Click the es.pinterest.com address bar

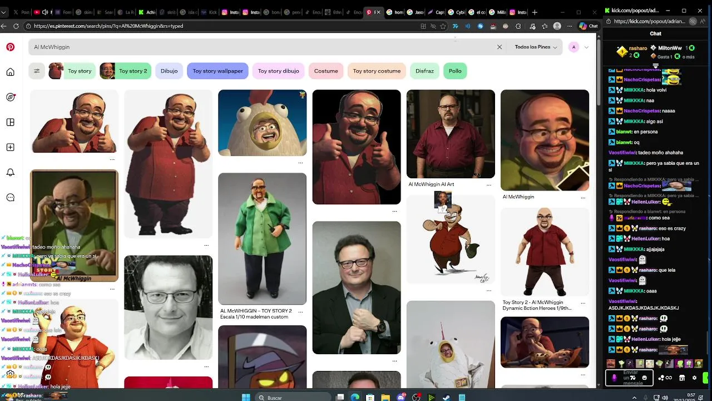click(222, 26)
